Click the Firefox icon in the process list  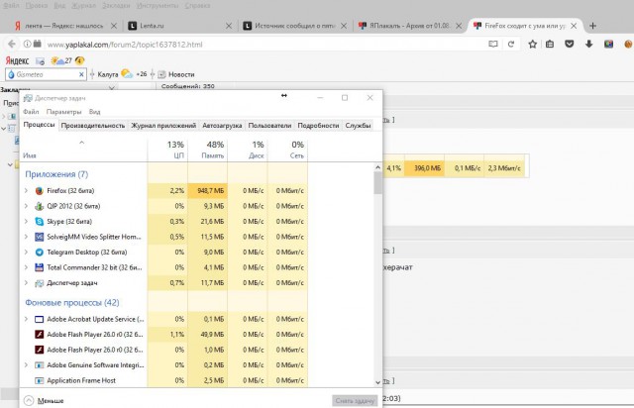pos(39,191)
